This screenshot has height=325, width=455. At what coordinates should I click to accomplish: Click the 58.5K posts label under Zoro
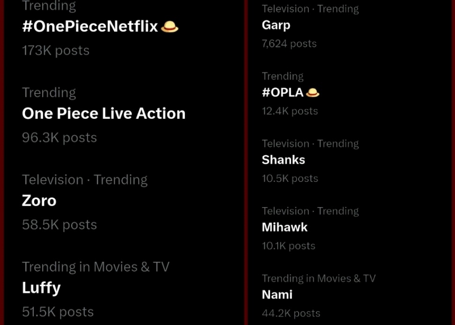click(59, 224)
